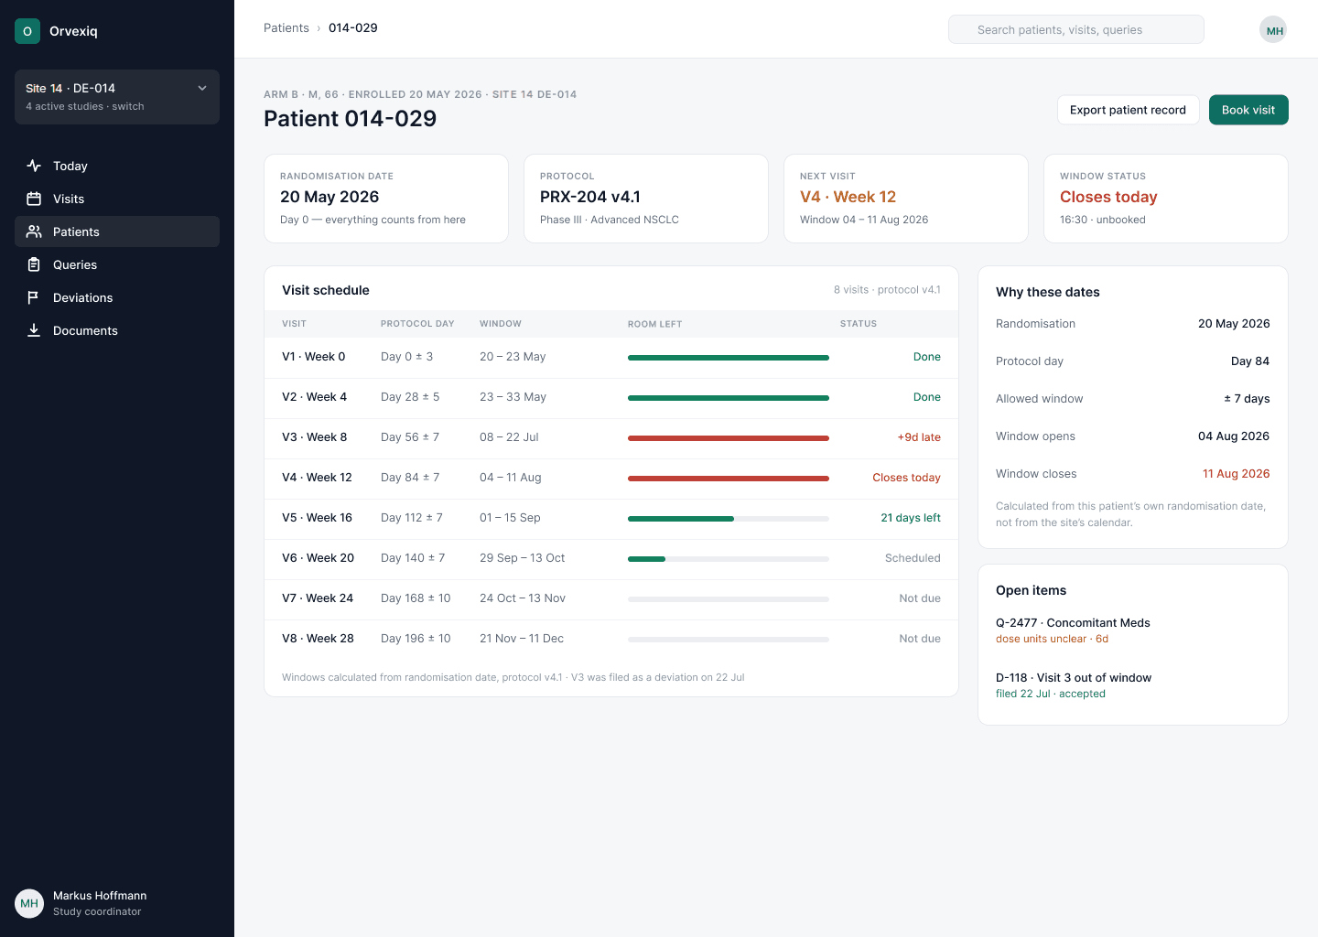Click the Today activity icon

coord(34,166)
